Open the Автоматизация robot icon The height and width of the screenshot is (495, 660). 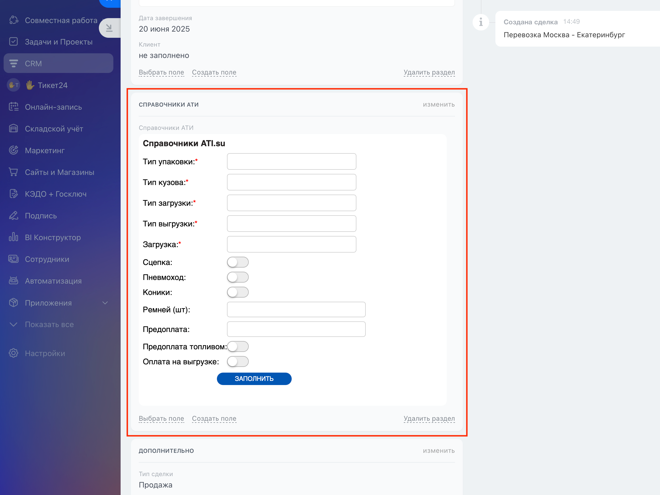[x=13, y=281]
